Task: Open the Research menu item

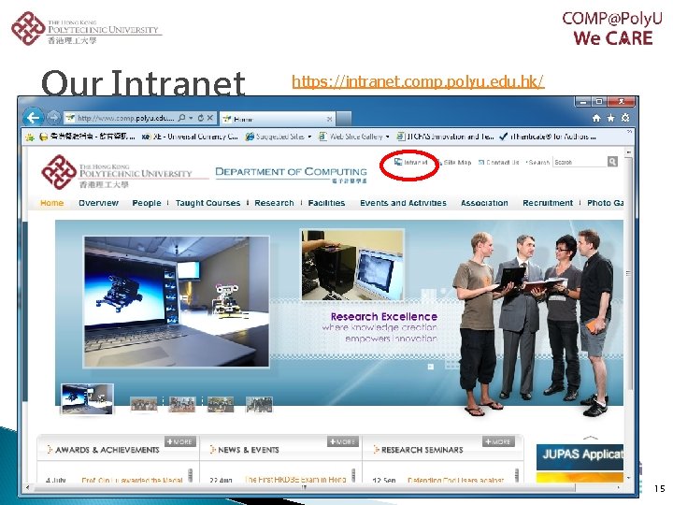Action: (x=274, y=203)
